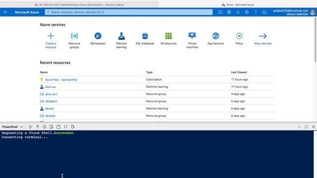317x178 pixels.
Task: Click '4 days ago' for docs-aml
Action: (x=238, y=94)
